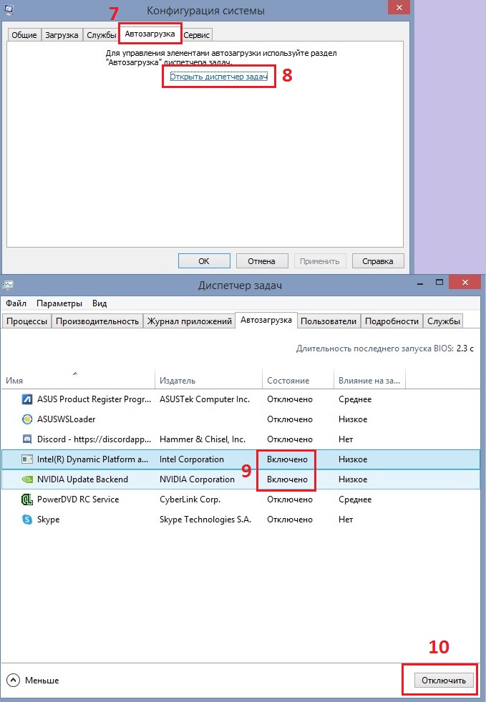Open the Файл menu

16,303
